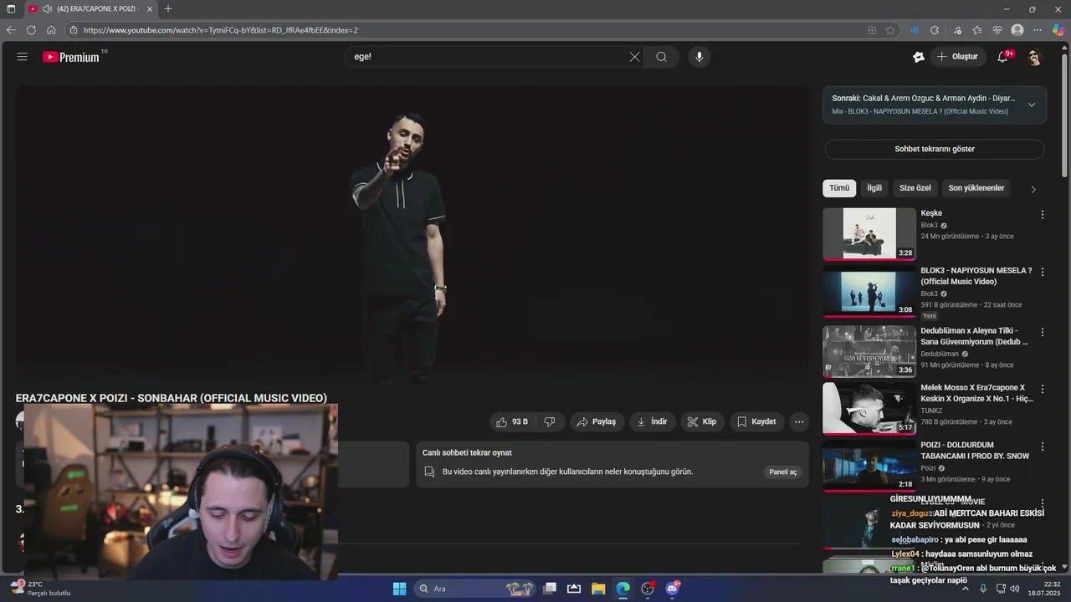The height and width of the screenshot is (602, 1071).
Task: Open options menu for Melek Mosso video
Action: tap(1043, 390)
